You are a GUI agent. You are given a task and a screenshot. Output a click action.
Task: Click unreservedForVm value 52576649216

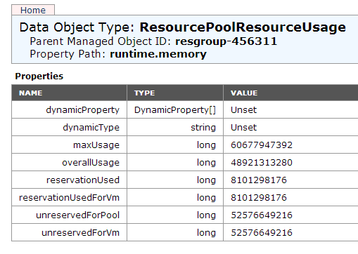tap(262, 233)
